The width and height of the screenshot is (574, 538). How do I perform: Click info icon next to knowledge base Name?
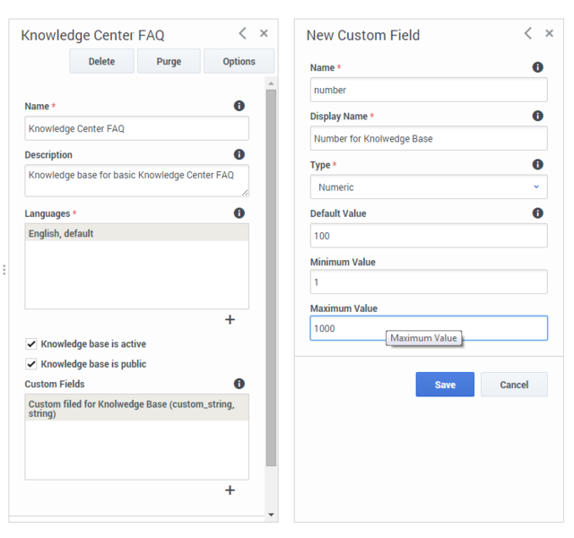pos(239,106)
